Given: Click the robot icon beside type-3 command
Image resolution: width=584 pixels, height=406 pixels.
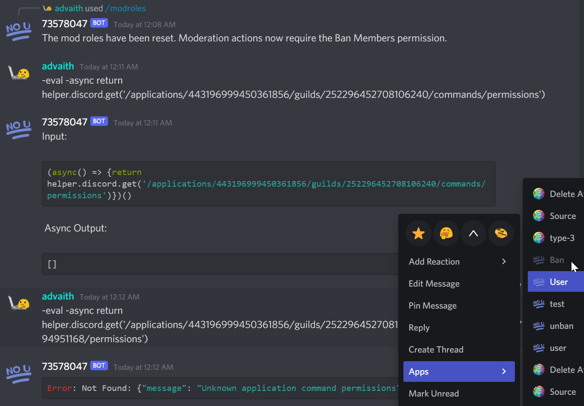Looking at the screenshot, I should 539,237.
